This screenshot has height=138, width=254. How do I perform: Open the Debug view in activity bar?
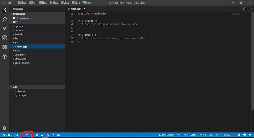[4, 38]
